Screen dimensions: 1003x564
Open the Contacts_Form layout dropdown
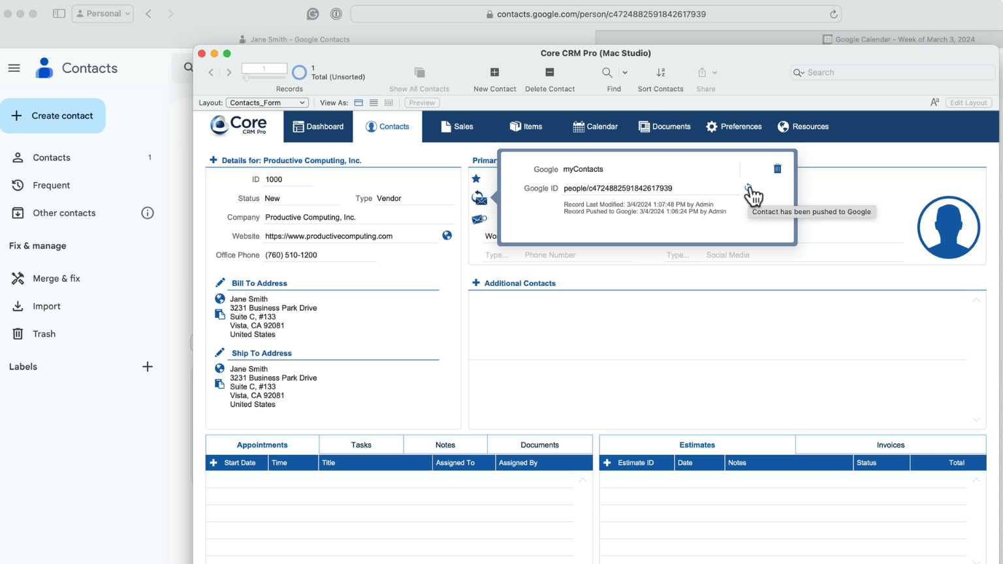(x=267, y=102)
